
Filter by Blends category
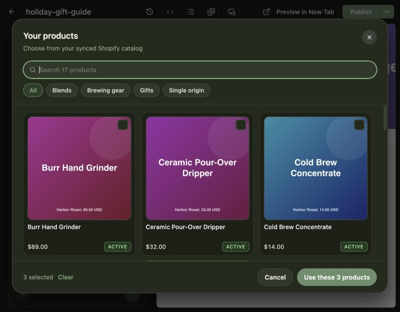click(61, 90)
